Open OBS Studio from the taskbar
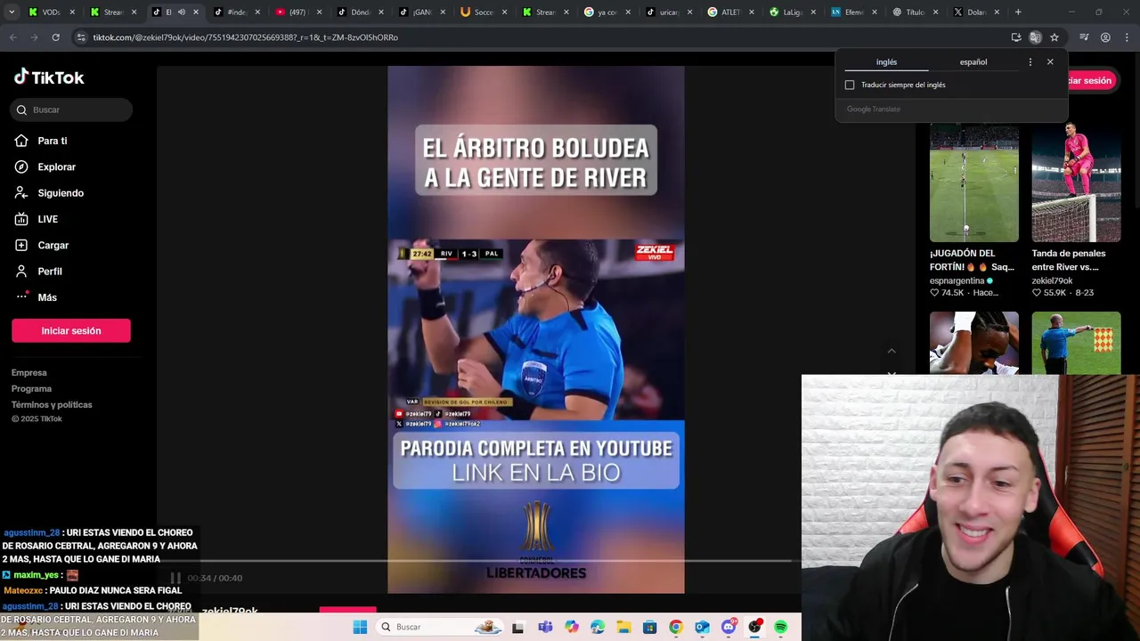 tap(754, 627)
